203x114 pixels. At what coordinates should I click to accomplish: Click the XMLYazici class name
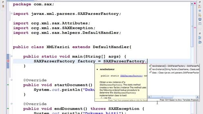[x=58, y=47]
